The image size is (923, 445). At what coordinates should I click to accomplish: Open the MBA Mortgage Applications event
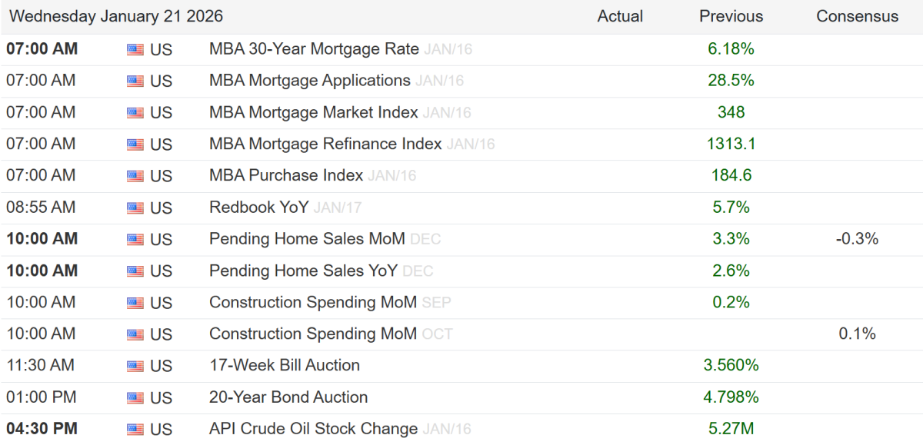point(309,81)
